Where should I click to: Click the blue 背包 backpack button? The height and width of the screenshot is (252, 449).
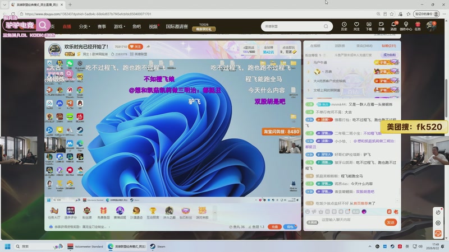click(290, 227)
